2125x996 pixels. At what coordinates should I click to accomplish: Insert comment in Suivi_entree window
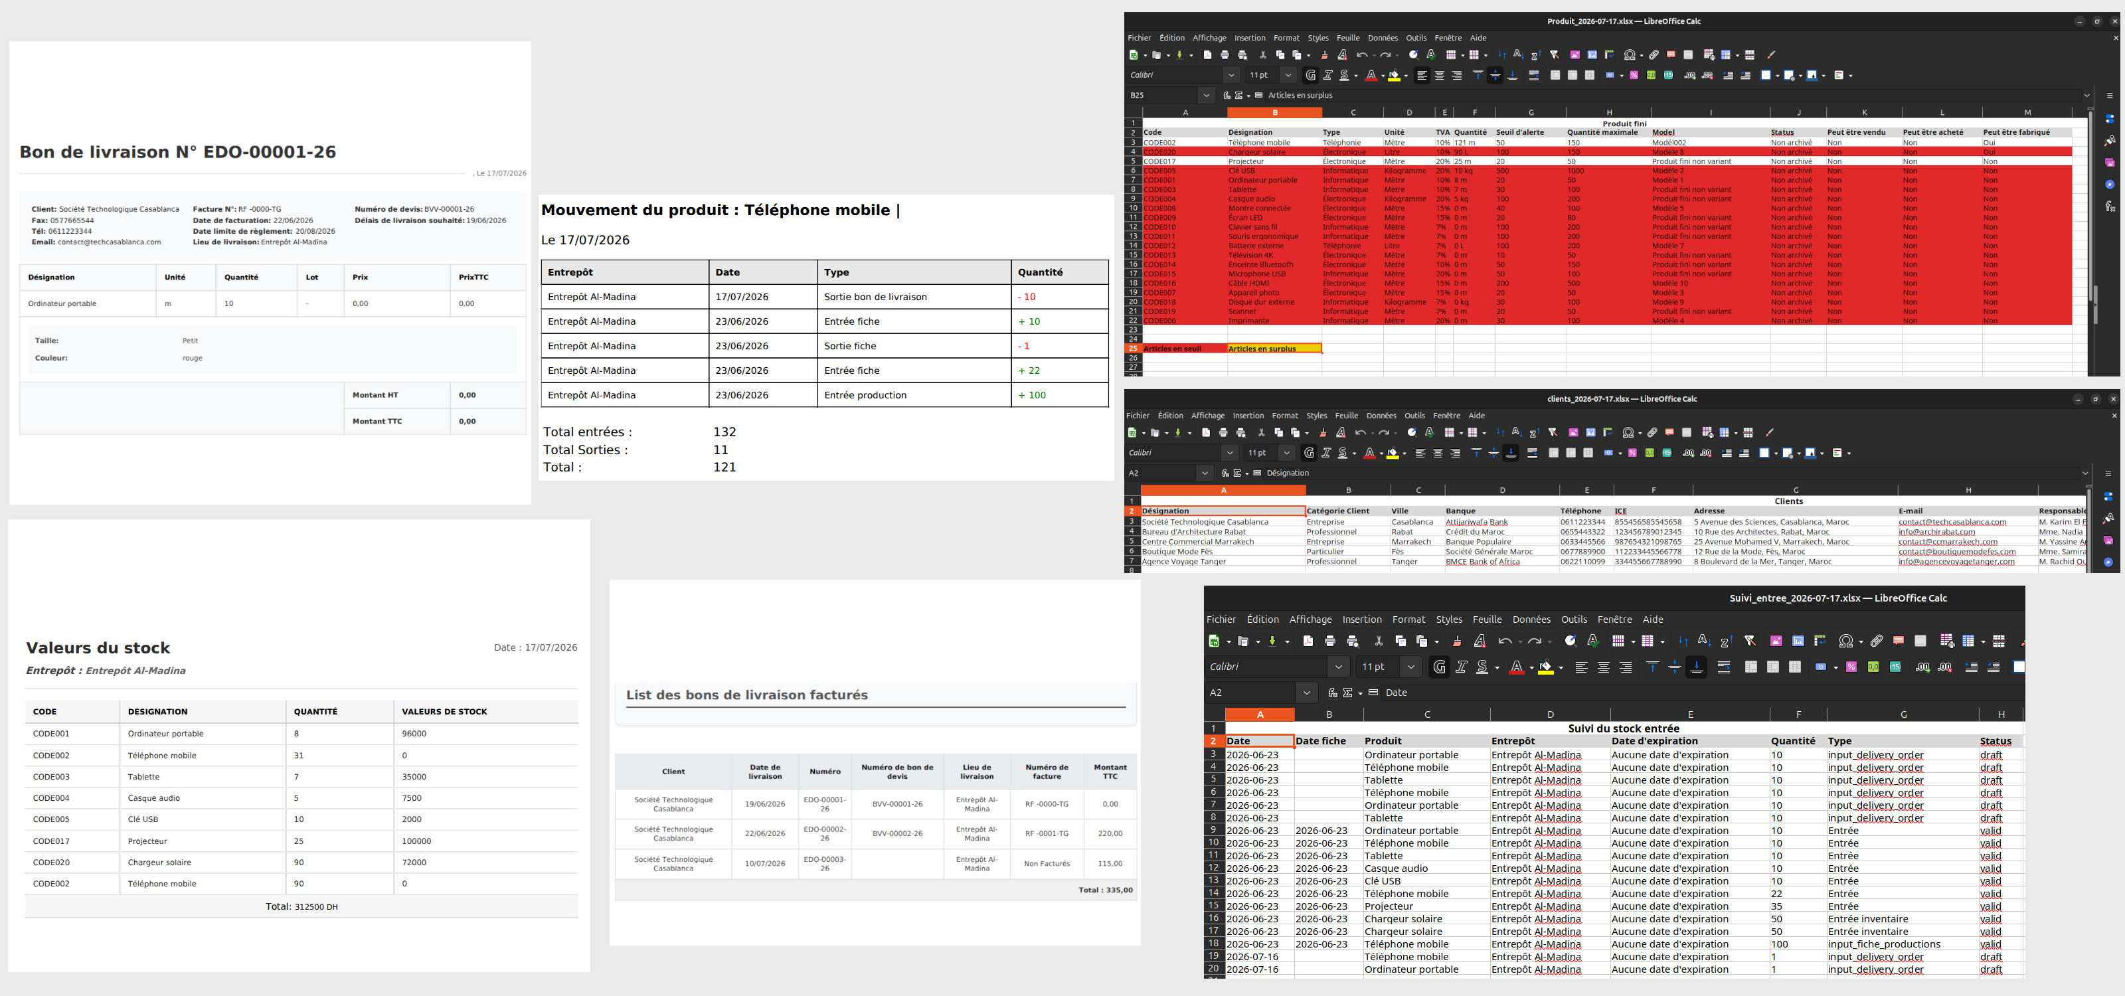[x=1898, y=641]
